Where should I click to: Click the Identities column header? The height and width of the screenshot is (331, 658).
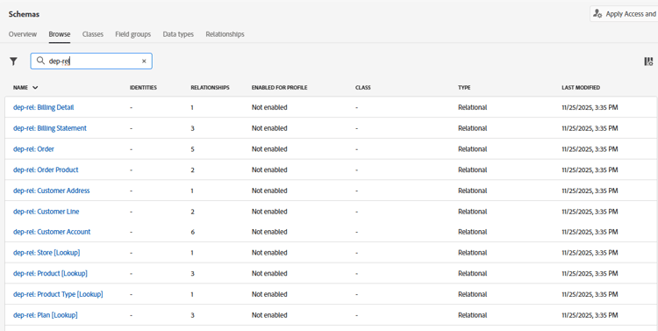pos(143,88)
